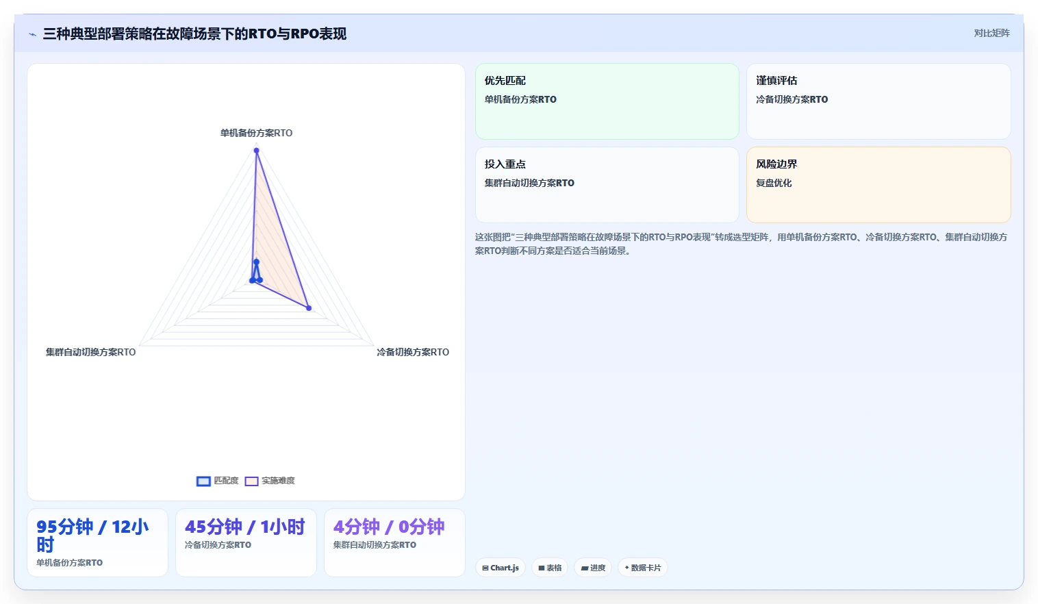Open the 投入重点 card

[607, 185]
